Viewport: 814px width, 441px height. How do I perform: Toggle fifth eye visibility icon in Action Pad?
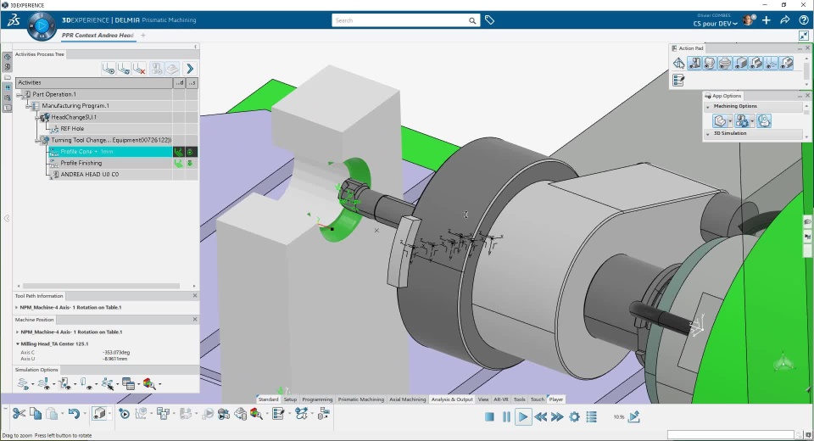click(x=756, y=64)
